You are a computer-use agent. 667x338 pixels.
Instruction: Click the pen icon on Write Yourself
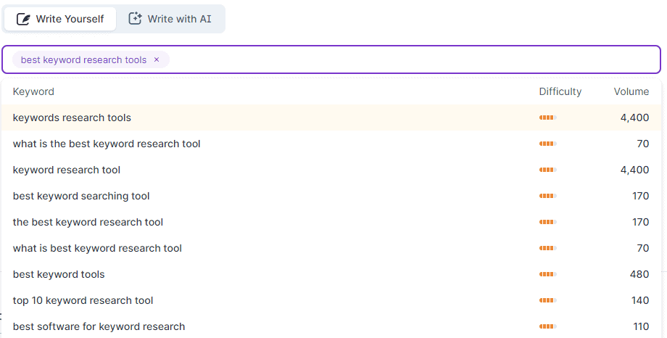[22, 19]
